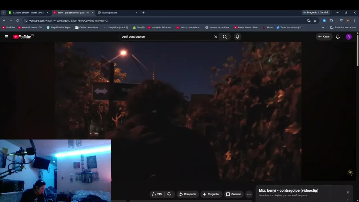Open the Planet Hemp bookmark
The image size is (359, 202).
pos(247,27)
